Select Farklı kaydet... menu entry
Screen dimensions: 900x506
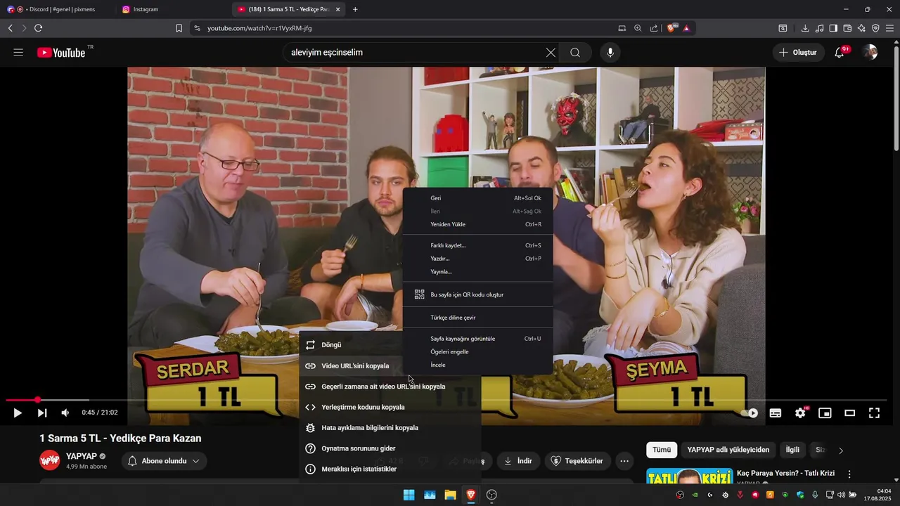478,245
